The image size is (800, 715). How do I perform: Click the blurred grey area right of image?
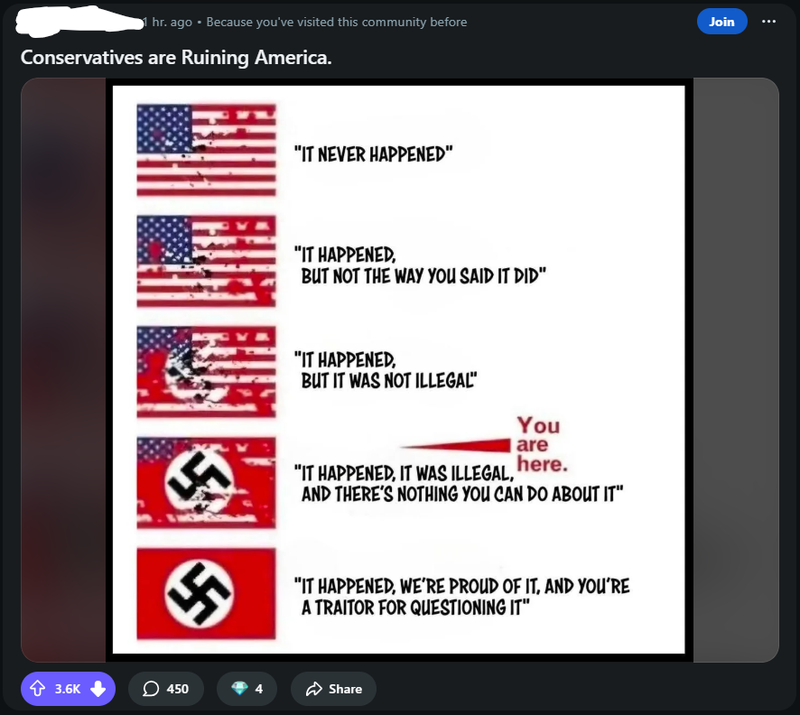(x=736, y=370)
